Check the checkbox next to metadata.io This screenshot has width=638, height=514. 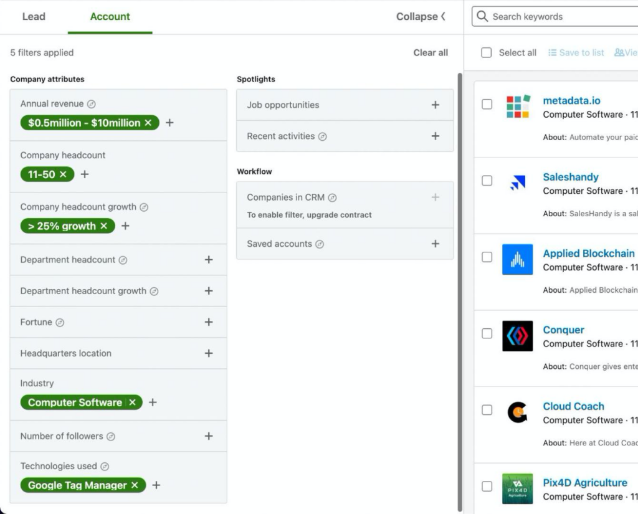[x=487, y=104]
